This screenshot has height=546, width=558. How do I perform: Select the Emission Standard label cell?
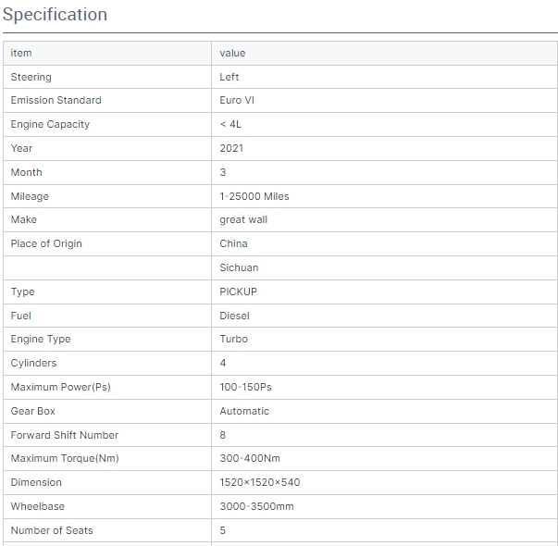coord(56,100)
